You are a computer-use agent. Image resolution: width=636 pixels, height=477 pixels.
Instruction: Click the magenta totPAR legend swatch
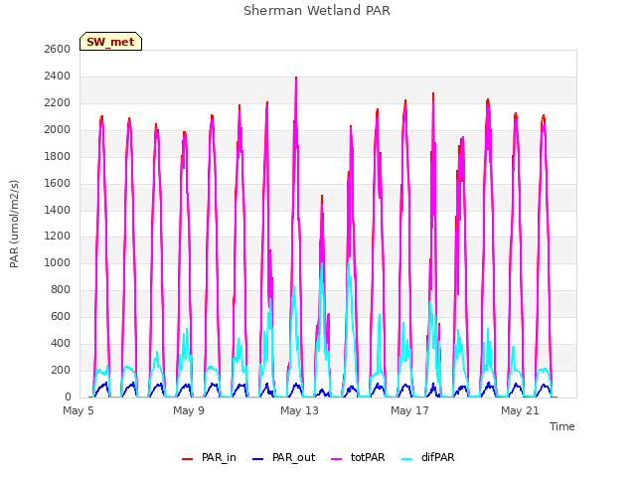[x=336, y=459]
